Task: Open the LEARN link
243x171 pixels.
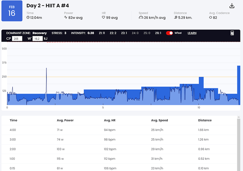Action: pyautogui.click(x=192, y=33)
